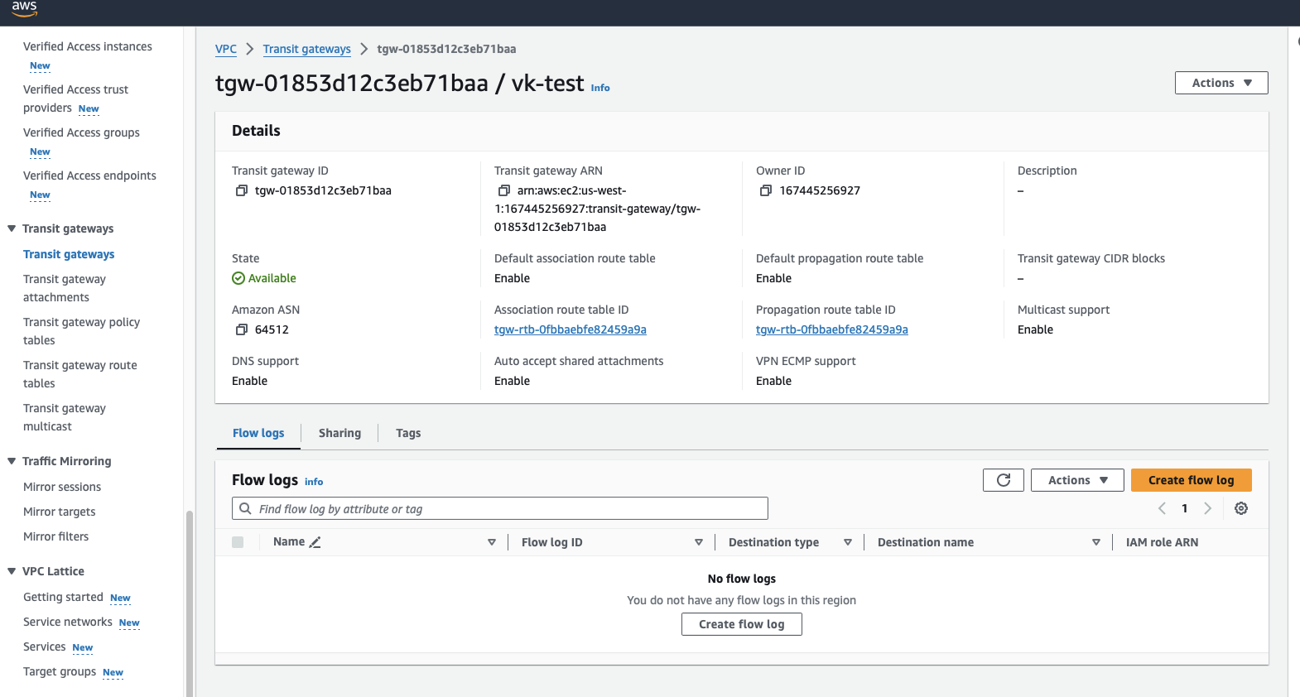Copy the Transit gateway ID value

[x=242, y=190]
